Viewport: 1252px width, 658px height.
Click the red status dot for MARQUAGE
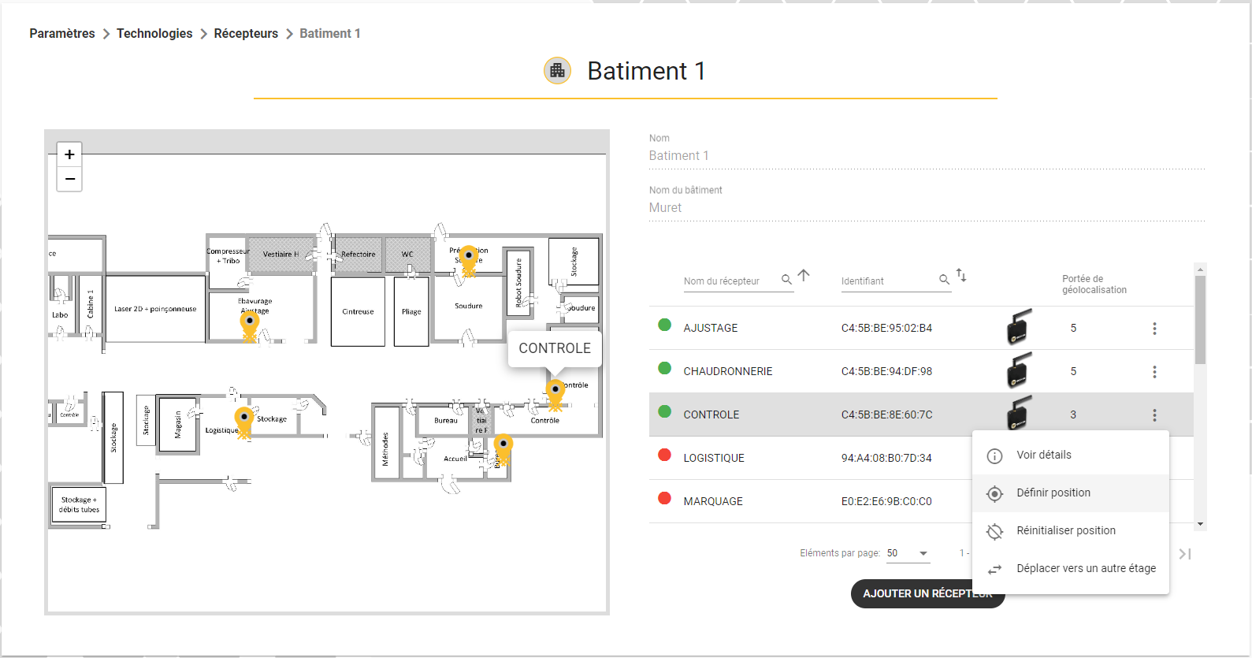click(664, 498)
